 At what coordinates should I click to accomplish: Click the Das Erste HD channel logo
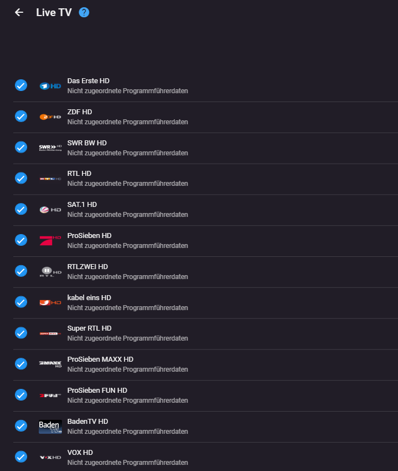tap(50, 86)
